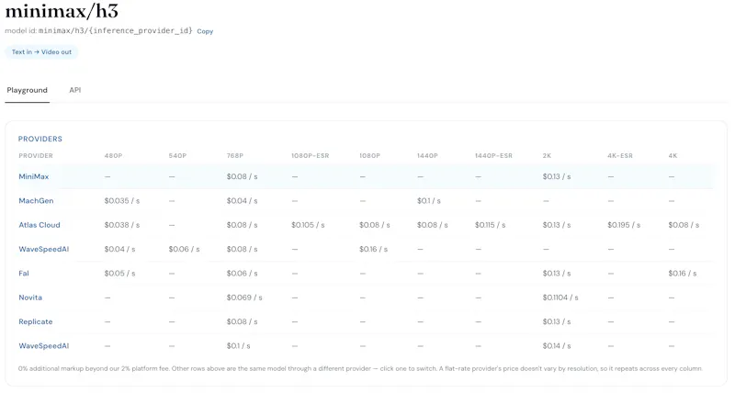This screenshot has width=735, height=393.
Task: Click Replicate 768P price $0.08 / s
Action: pyautogui.click(x=242, y=321)
